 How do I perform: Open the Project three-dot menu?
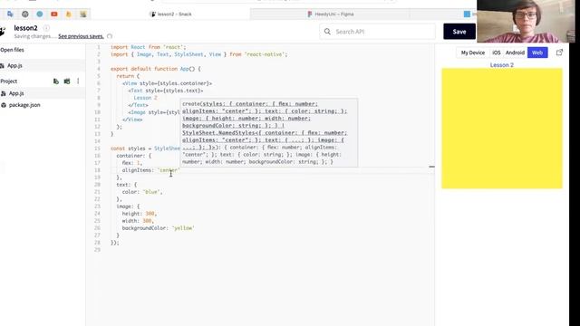pyautogui.click(x=78, y=81)
